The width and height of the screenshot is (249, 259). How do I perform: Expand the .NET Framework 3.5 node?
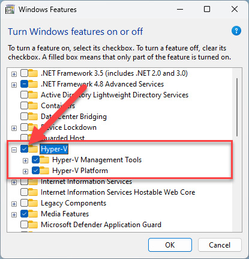14,74
